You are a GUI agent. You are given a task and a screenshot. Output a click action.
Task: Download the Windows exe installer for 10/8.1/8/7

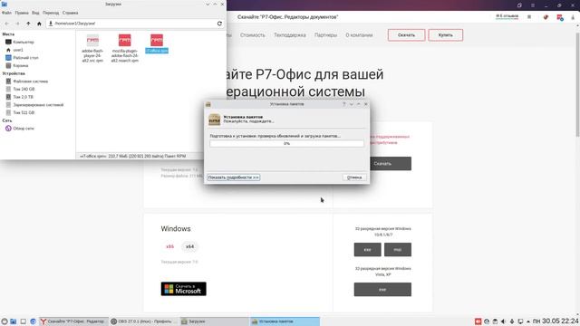[x=367, y=250]
